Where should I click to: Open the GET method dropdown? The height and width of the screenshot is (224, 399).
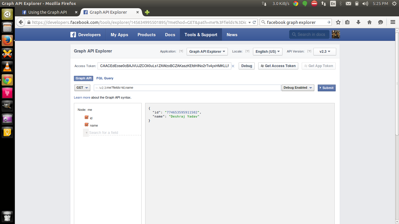click(x=82, y=88)
